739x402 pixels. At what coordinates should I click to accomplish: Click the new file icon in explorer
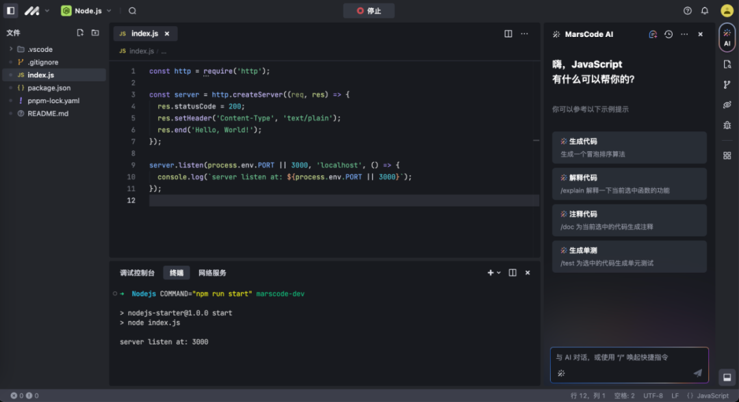coord(80,33)
